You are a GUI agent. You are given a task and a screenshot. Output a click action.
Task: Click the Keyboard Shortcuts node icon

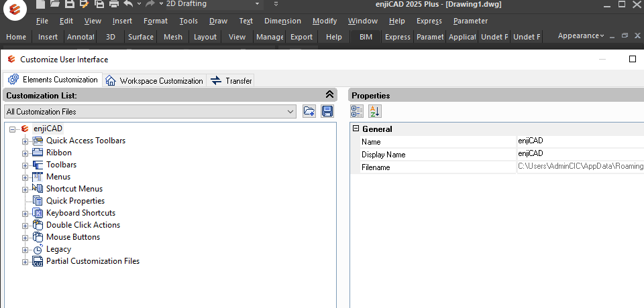click(x=38, y=213)
